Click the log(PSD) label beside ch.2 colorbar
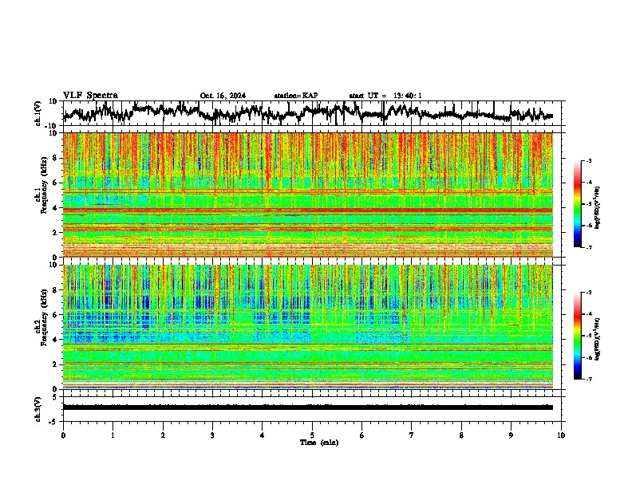Screen dimensions: 632x488 [597, 340]
